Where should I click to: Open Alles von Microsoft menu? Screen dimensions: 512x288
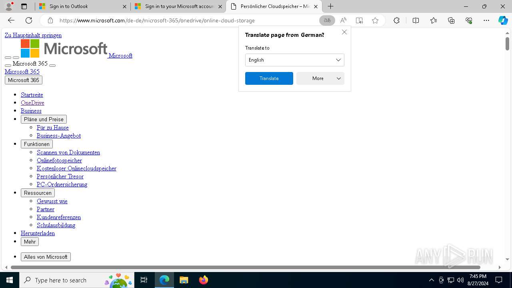(x=46, y=257)
